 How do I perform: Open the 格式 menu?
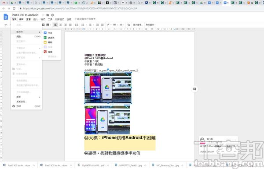43,19
